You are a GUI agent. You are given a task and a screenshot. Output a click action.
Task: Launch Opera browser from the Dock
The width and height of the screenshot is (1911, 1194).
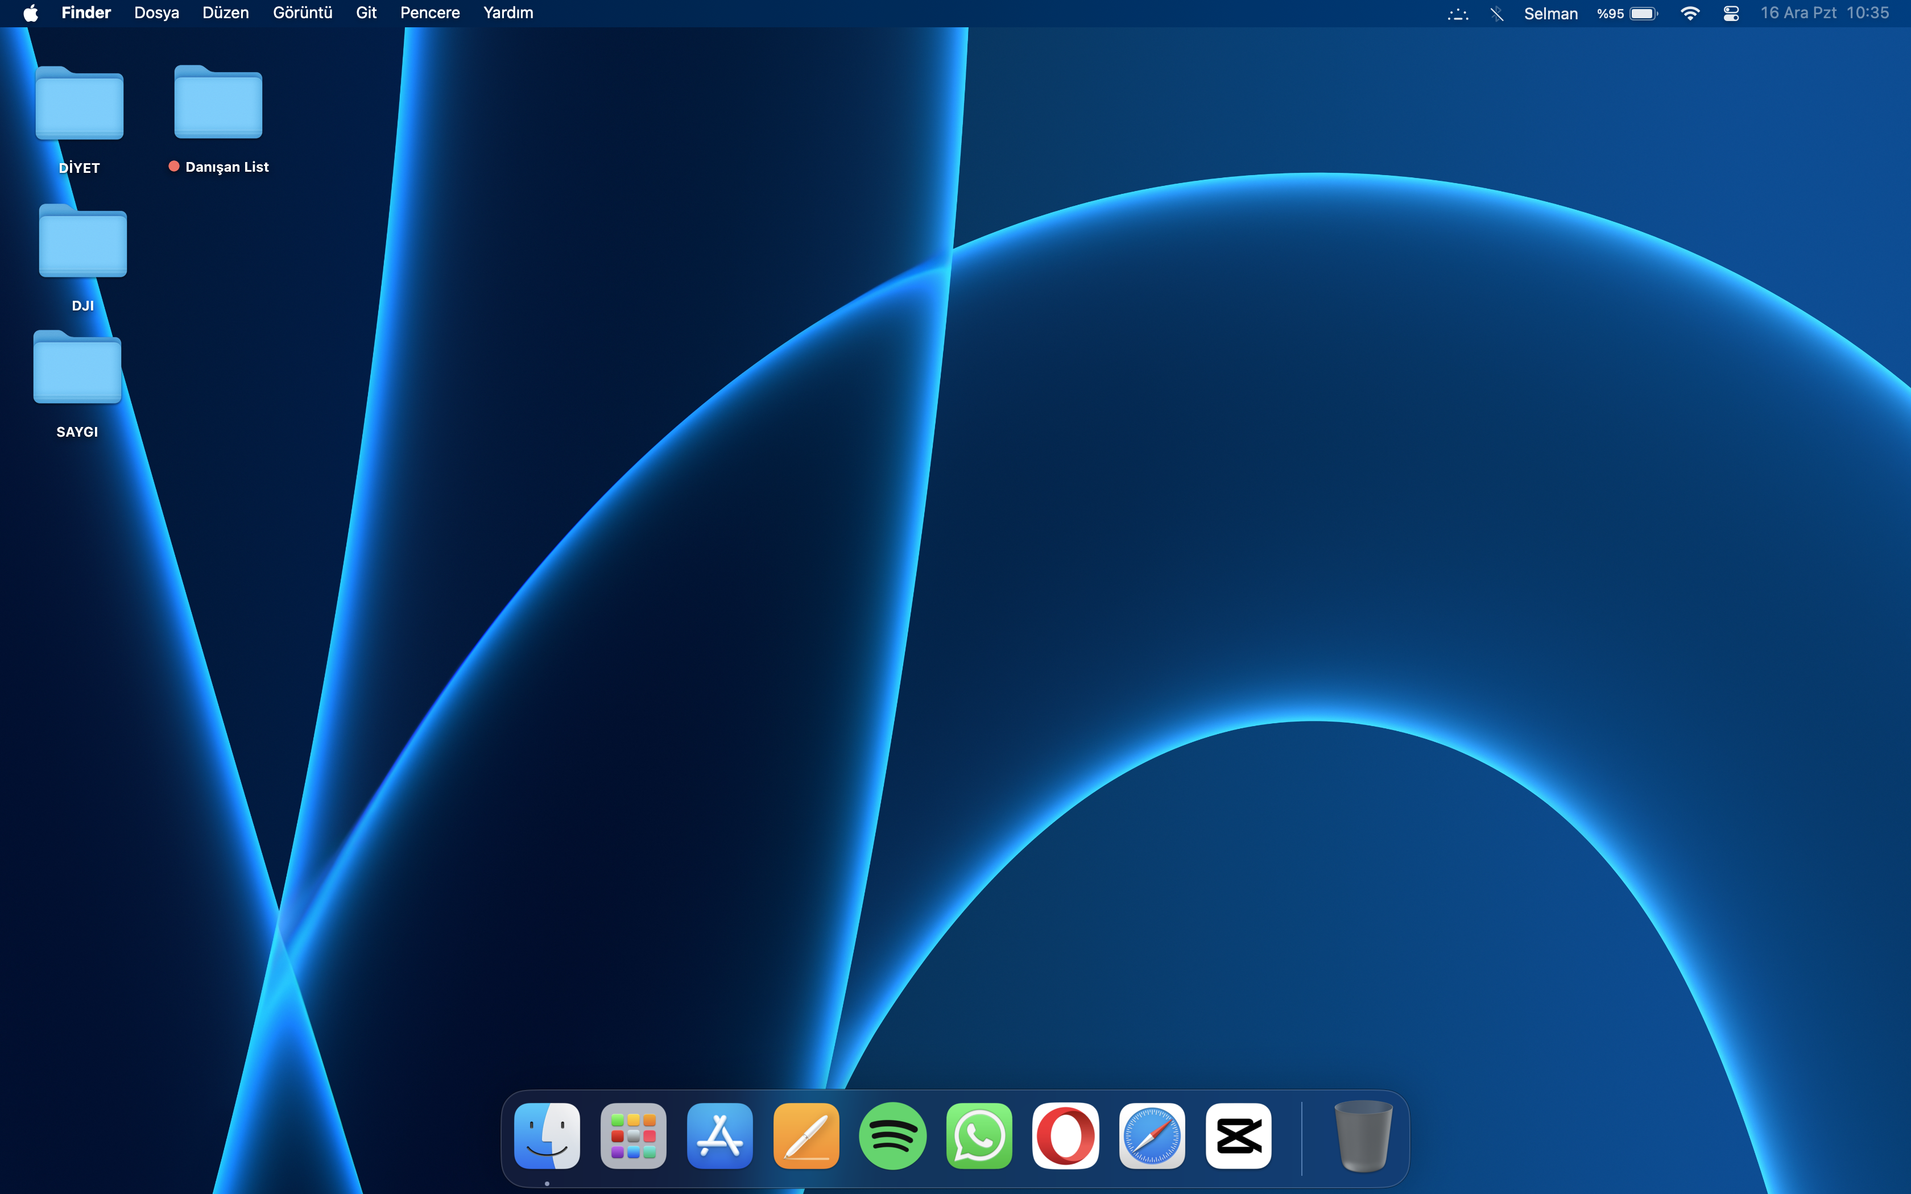[x=1065, y=1135]
